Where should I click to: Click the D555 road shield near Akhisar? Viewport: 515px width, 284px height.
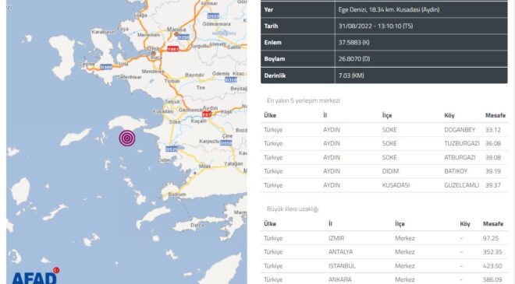[213, 16]
